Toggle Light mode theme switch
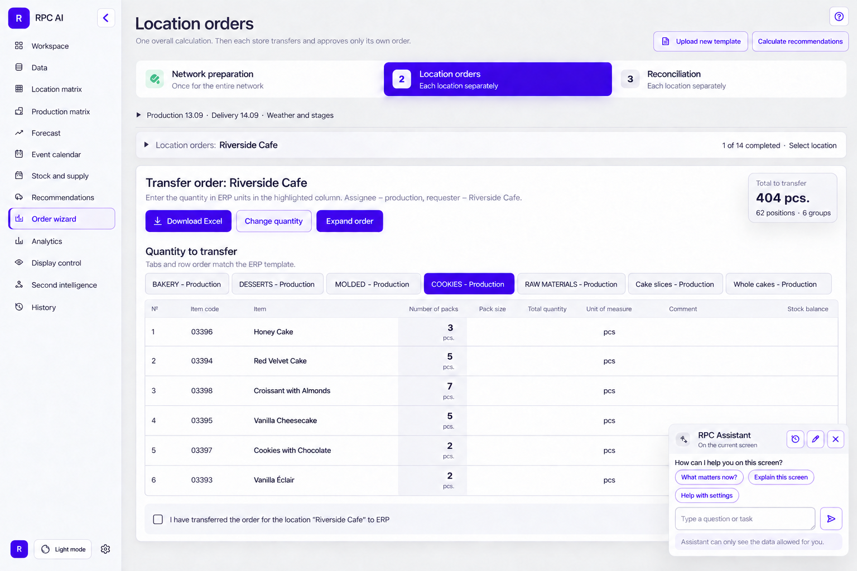This screenshot has width=857, height=571. [x=62, y=549]
